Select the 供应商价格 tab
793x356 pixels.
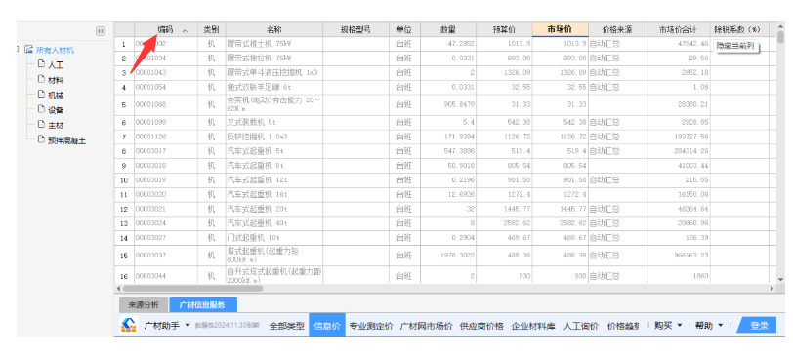482,326
